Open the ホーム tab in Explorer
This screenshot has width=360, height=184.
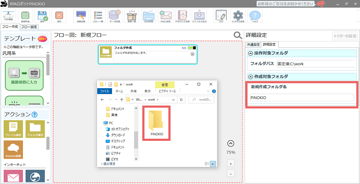(x=119, y=91)
